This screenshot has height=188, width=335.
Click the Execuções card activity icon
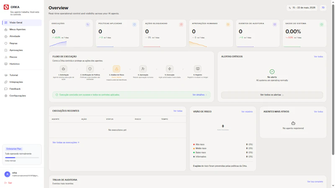tap(88, 25)
